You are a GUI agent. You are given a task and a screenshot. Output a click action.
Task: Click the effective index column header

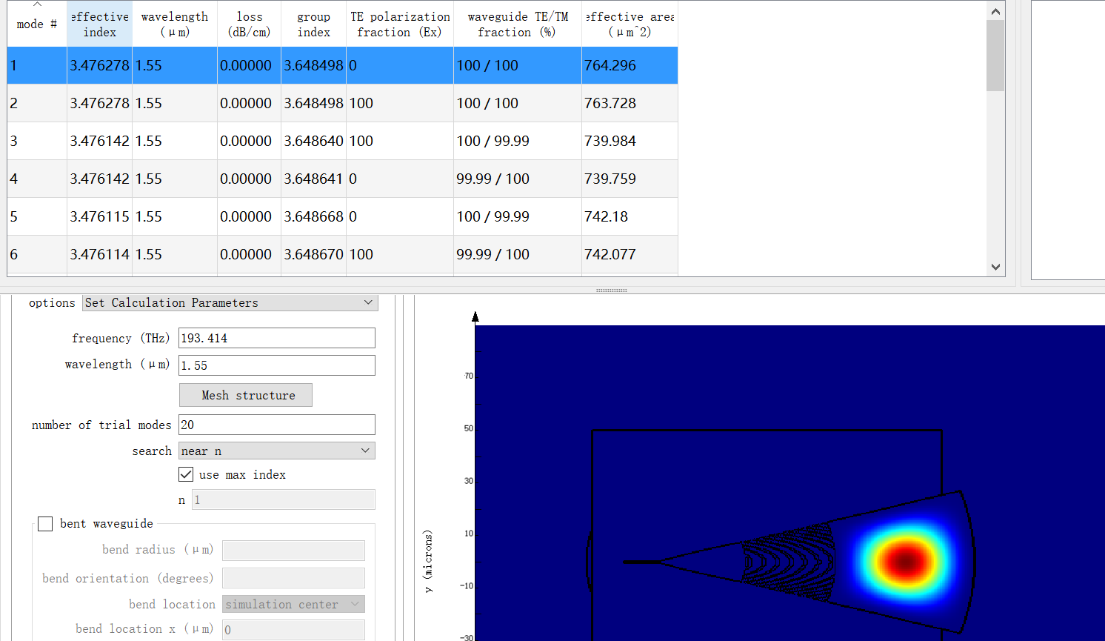point(99,24)
